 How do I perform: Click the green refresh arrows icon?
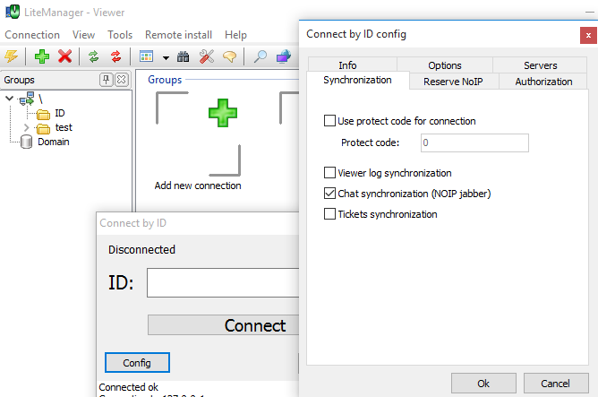click(x=93, y=56)
